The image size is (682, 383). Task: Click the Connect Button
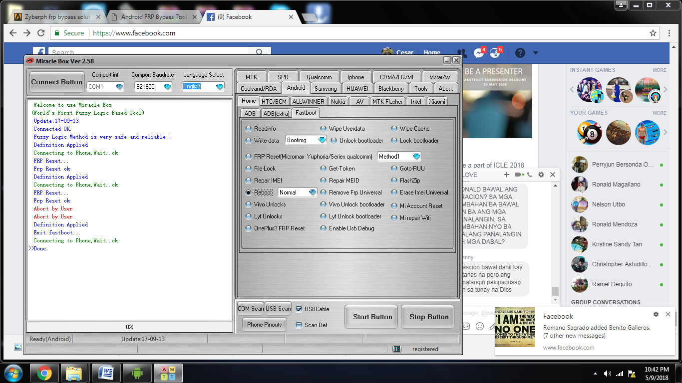pyautogui.click(x=57, y=82)
